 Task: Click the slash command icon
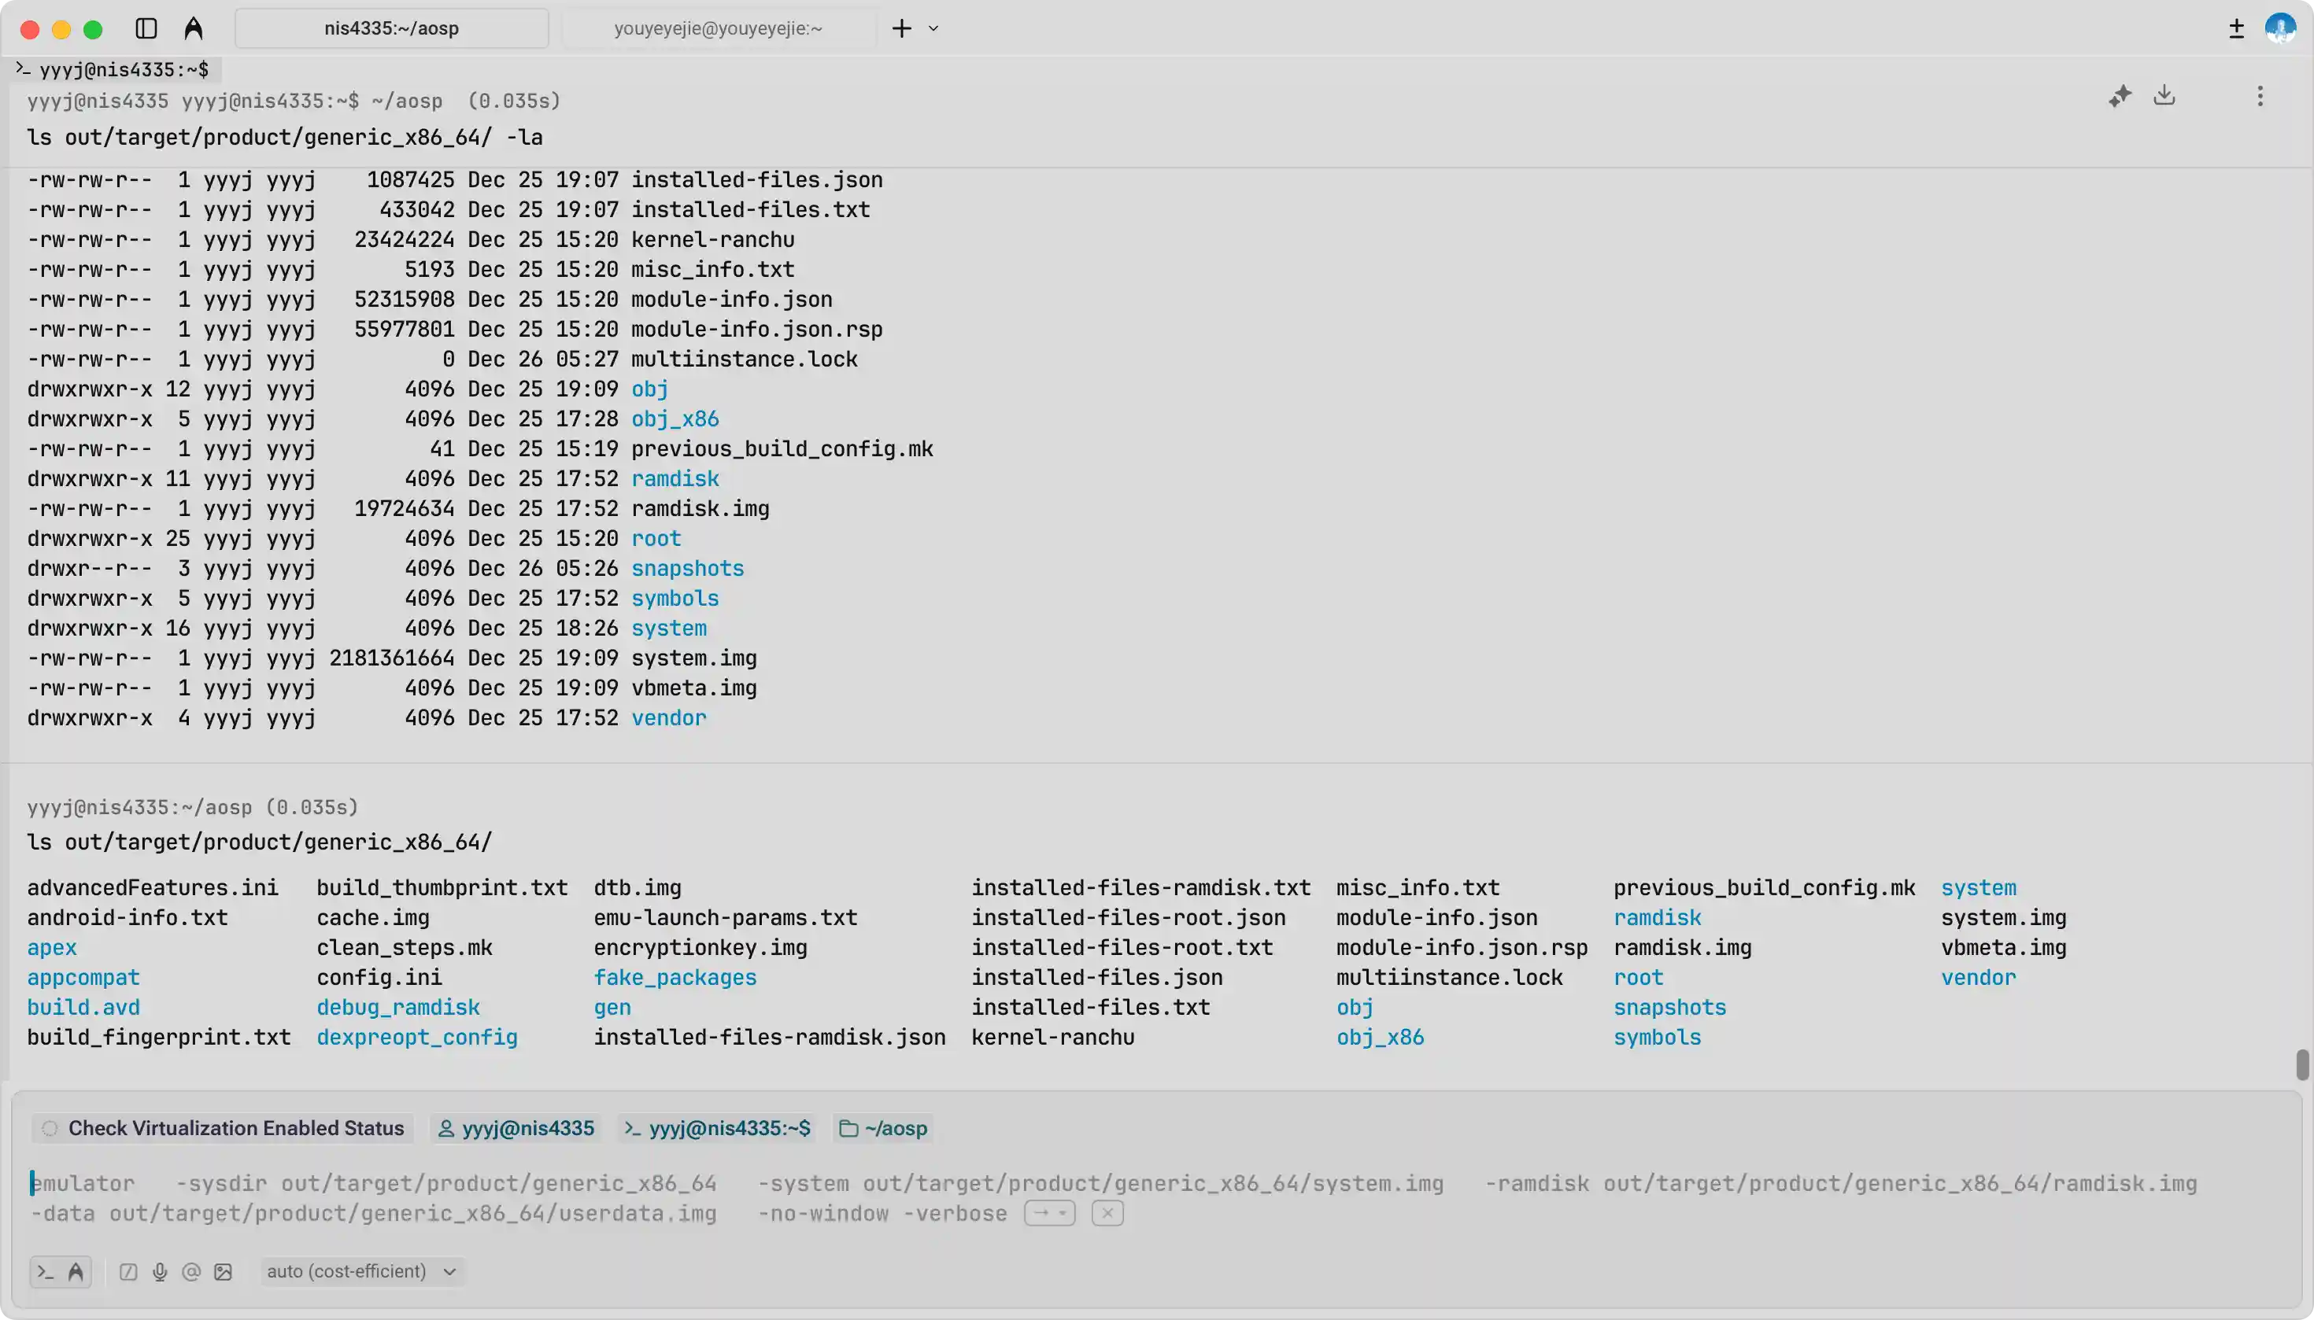(129, 1272)
